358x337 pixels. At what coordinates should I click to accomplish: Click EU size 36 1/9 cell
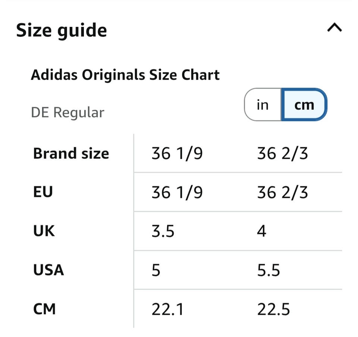[x=177, y=193]
